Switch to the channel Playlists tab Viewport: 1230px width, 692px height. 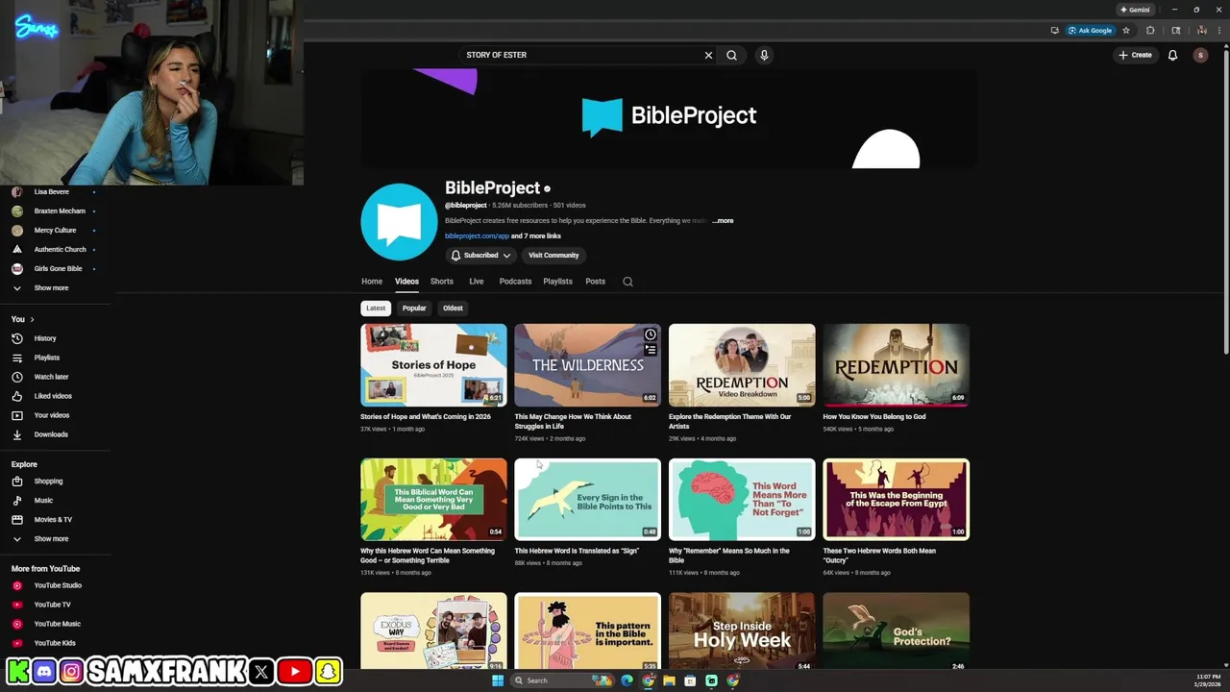tap(557, 282)
